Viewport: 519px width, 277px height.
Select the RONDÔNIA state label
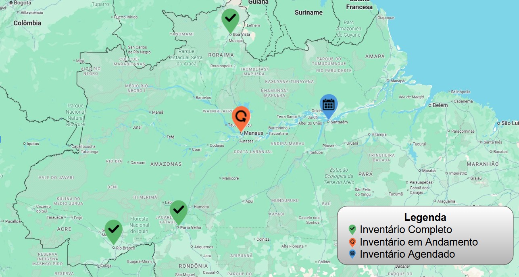(x=193, y=266)
